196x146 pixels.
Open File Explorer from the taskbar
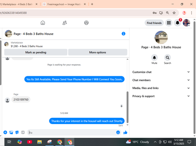click(40, 142)
